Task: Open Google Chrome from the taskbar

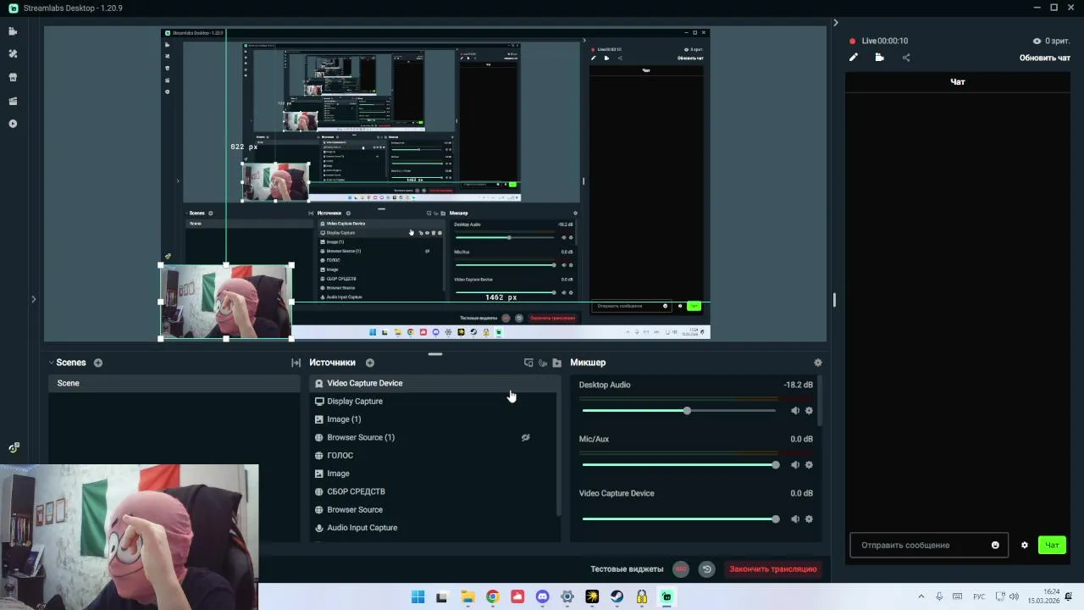Action: (493, 596)
